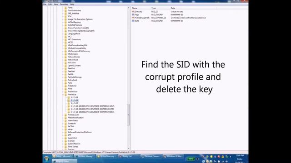Click the Flags DWORD value icon

point(133,14)
